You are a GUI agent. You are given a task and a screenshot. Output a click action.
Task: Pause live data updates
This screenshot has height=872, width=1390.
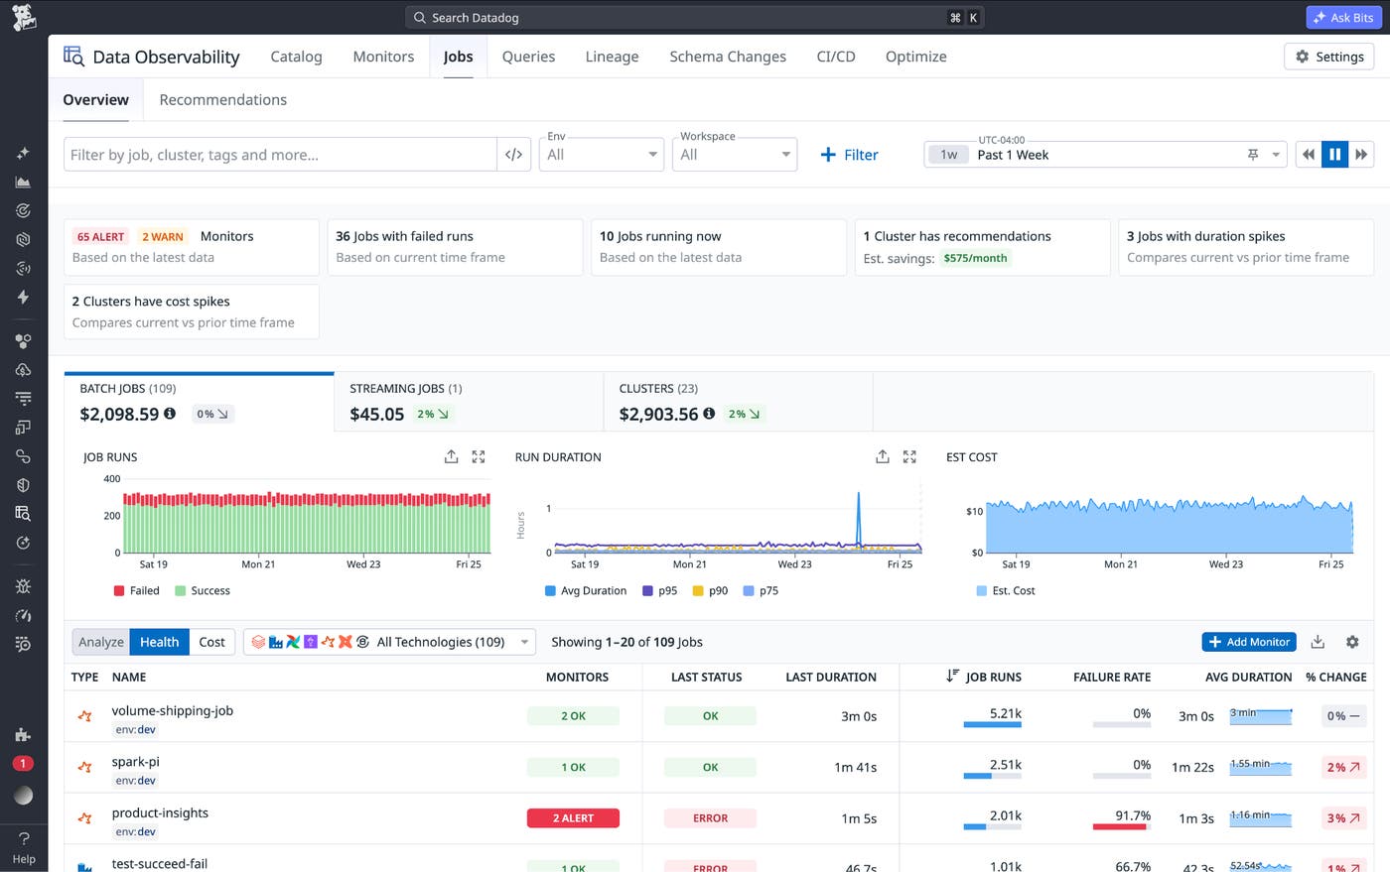pos(1334,155)
